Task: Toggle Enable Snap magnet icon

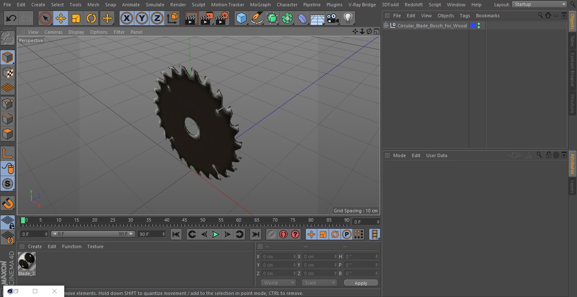Action: click(x=8, y=203)
